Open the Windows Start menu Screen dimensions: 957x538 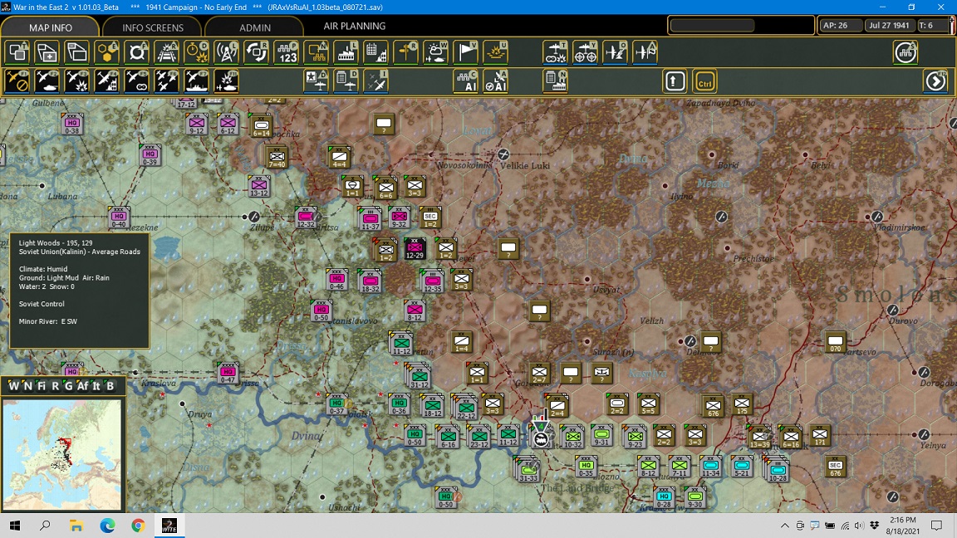pos(15,526)
